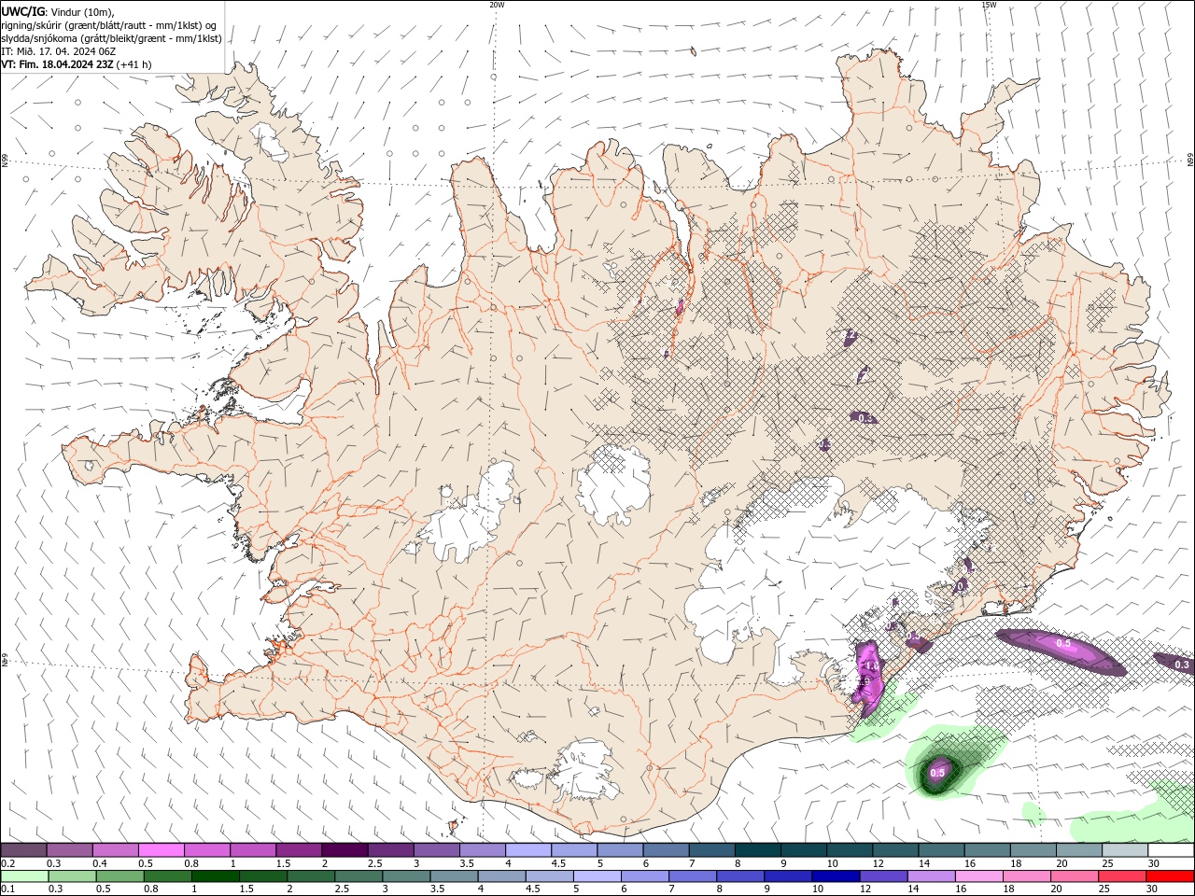Select the bright pink 0.5–0.8 snow legend swatch
Screen dimensions: 1195x896
click(x=162, y=850)
